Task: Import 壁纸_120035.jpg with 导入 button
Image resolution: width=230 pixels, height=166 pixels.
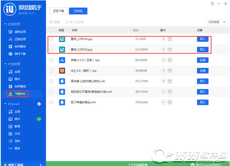Action: point(203,49)
